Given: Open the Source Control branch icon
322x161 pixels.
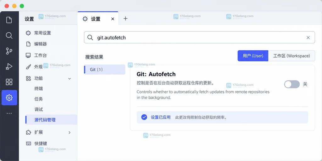Looking at the screenshot, I should click(x=9, y=51).
